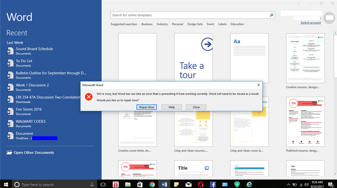Open green shield security app on taskbar
This screenshot has width=337, height=188.
click(237, 185)
